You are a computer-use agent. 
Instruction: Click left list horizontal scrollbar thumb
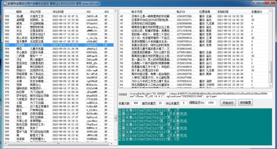pyautogui.click(x=58, y=144)
